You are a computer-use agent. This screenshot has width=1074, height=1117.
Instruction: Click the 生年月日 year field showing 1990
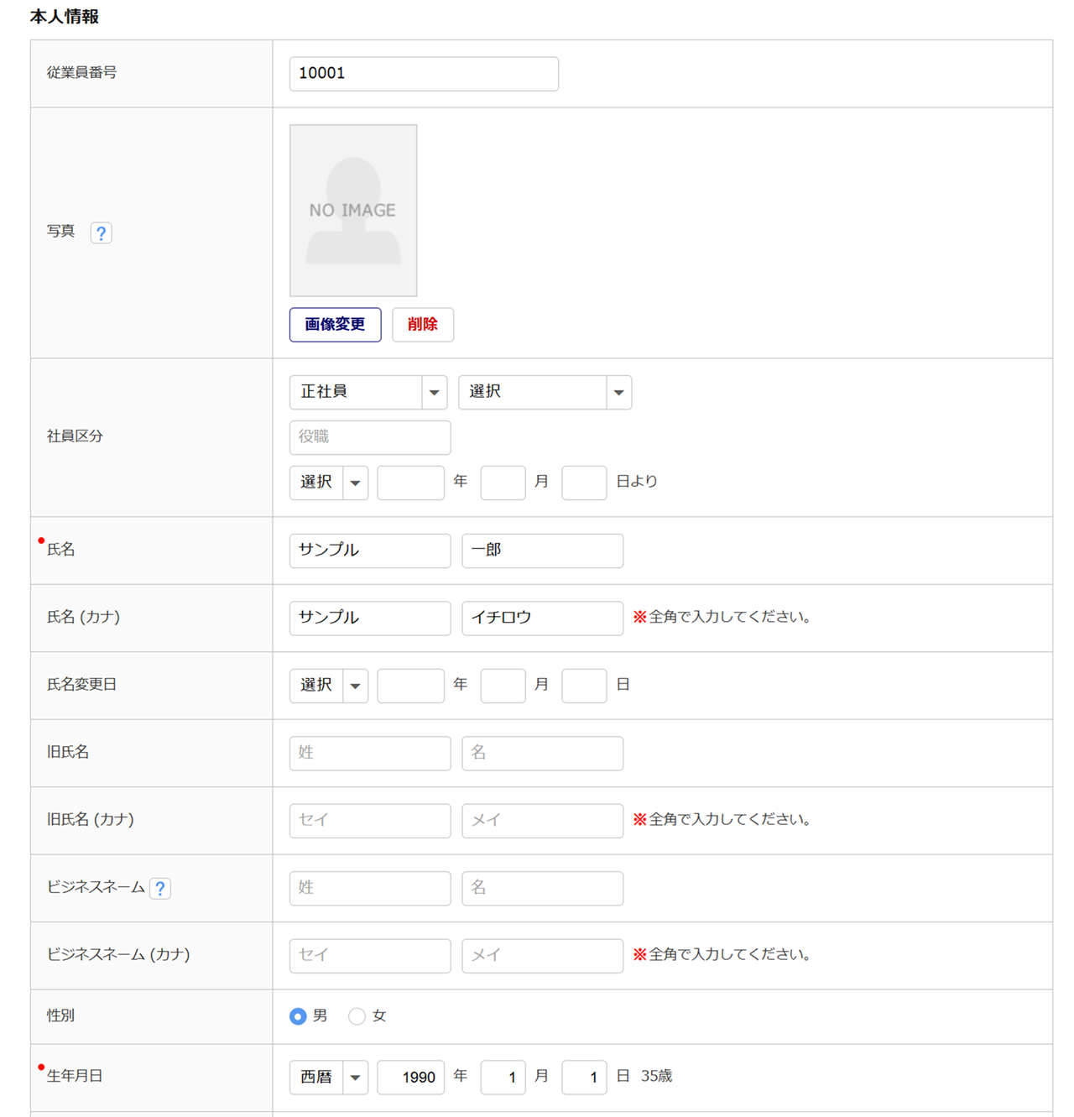pos(410,1078)
